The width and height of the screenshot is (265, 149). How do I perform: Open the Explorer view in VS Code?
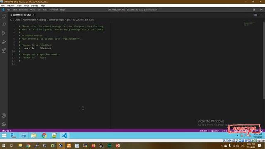[x=4, y=16]
